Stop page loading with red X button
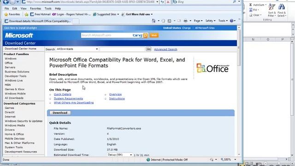Image resolution: width=295 pixels, height=166 pixels. pyautogui.click(x=168, y=2)
